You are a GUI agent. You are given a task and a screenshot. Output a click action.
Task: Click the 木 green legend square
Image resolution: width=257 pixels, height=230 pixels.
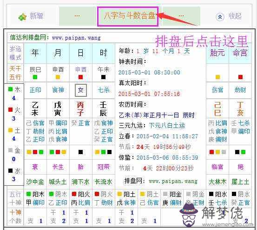point(10,89)
